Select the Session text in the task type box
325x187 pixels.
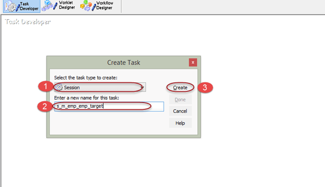(x=72, y=87)
